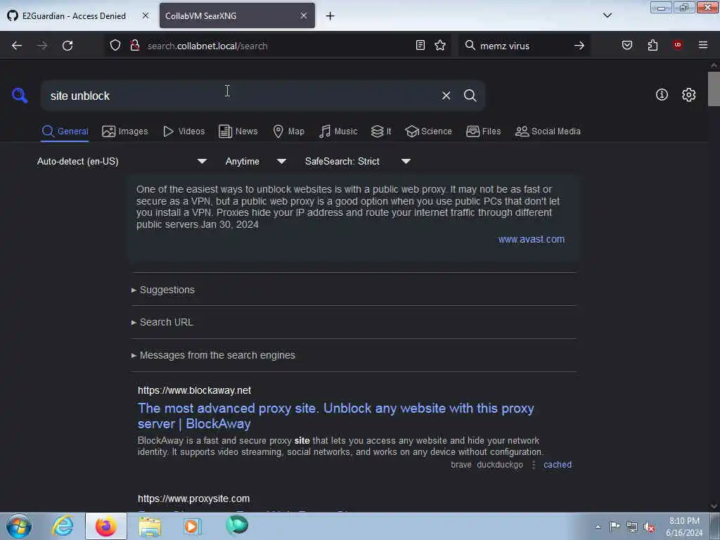Submit memz virus search with arrow
Image resolution: width=720 pixels, height=540 pixels.
click(579, 46)
